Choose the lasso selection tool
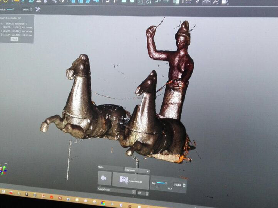The image size is (278, 208). [x=149, y=2]
